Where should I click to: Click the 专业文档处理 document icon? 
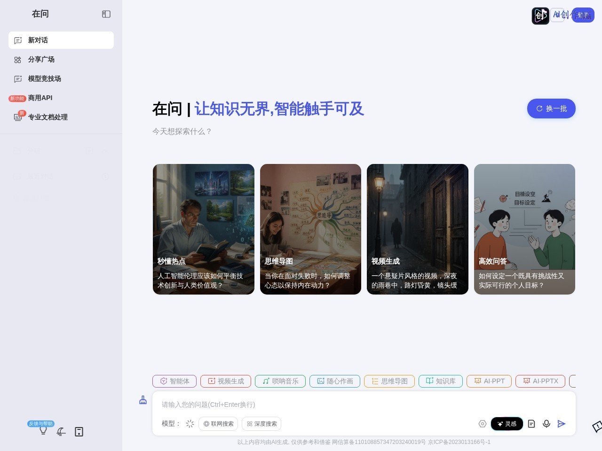[18, 117]
